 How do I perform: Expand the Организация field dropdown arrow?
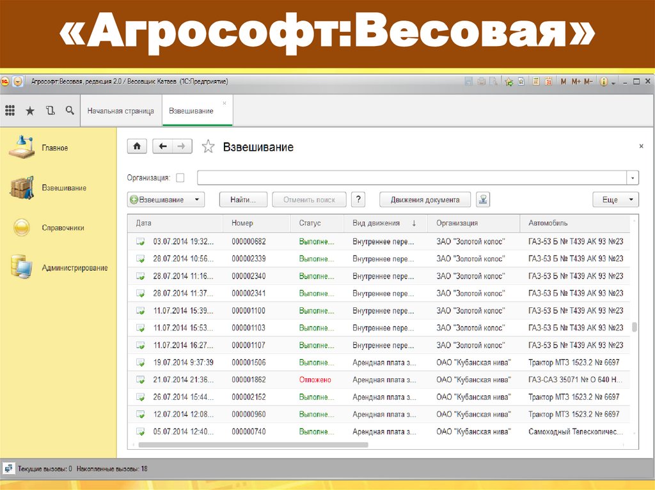point(633,178)
